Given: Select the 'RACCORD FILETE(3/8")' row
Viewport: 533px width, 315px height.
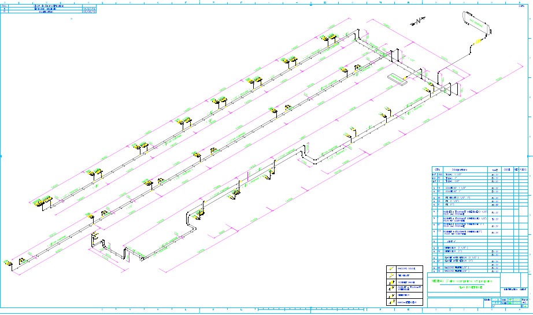Looking at the screenshot, I should point(480,271).
